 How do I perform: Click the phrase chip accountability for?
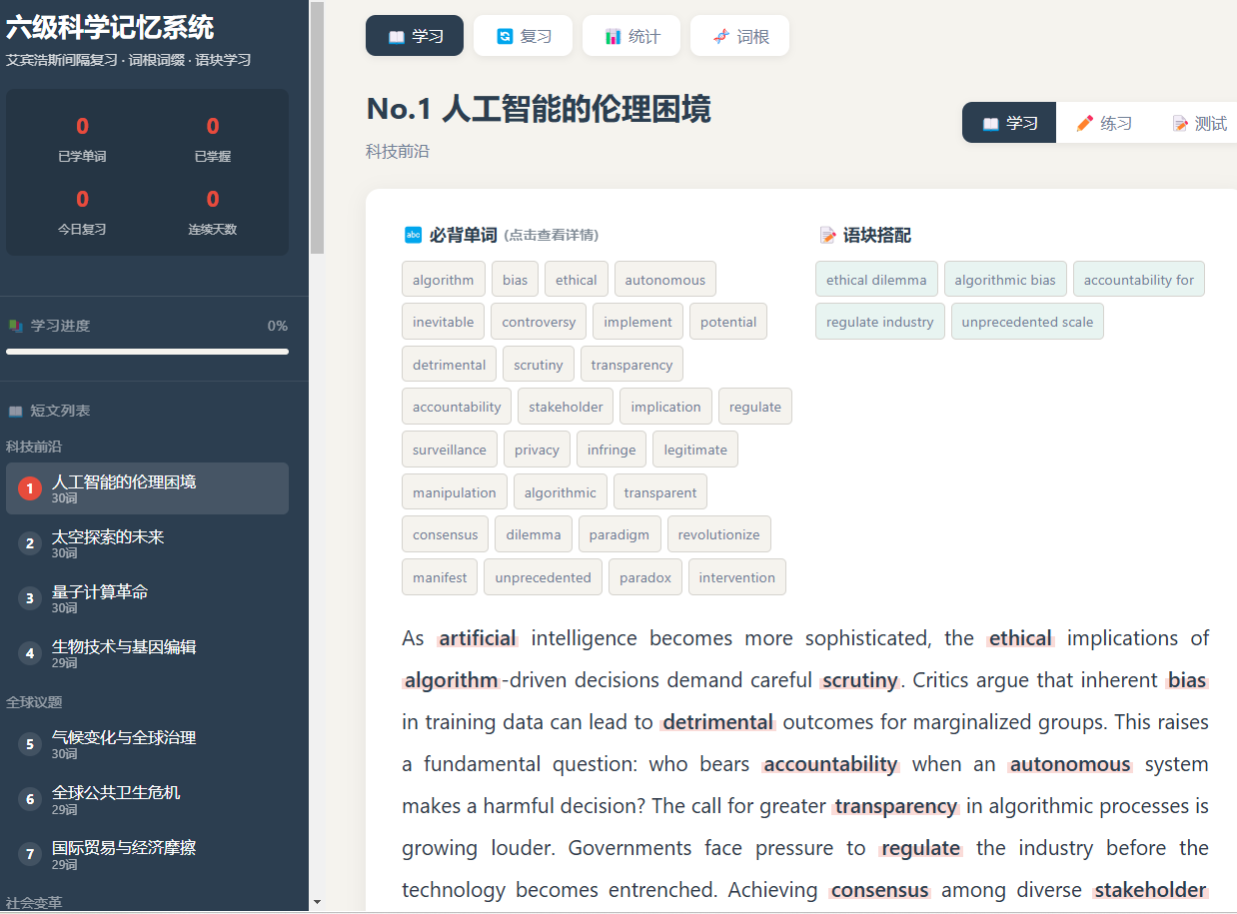1139,280
